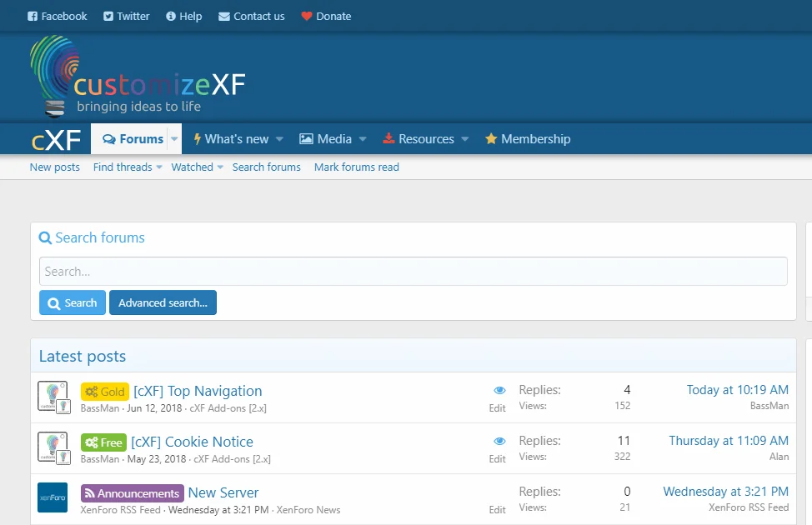Image resolution: width=812 pixels, height=525 pixels.
Task: Click the Twitter bird icon
Action: (x=108, y=17)
